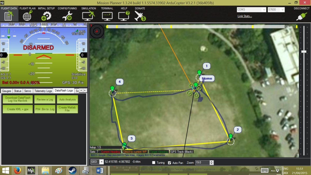Enable the Tuning checkbox

coord(154,163)
